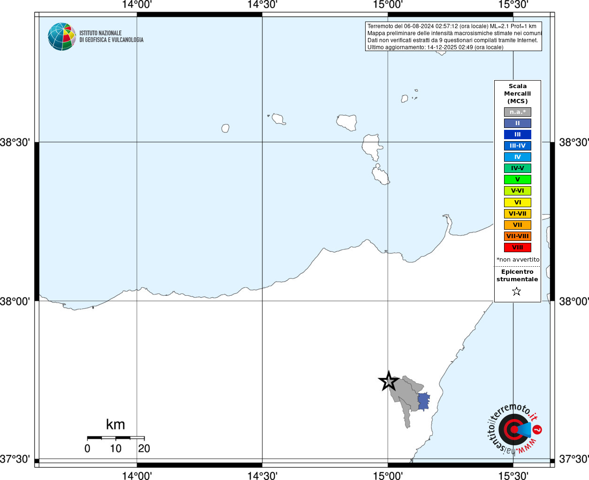The width and height of the screenshot is (589, 480).
Task: Click the II legend swatch
Action: 518,123
